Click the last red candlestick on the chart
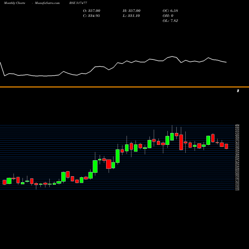Screen dimensions: 249x249 pyautogui.click(x=227, y=146)
